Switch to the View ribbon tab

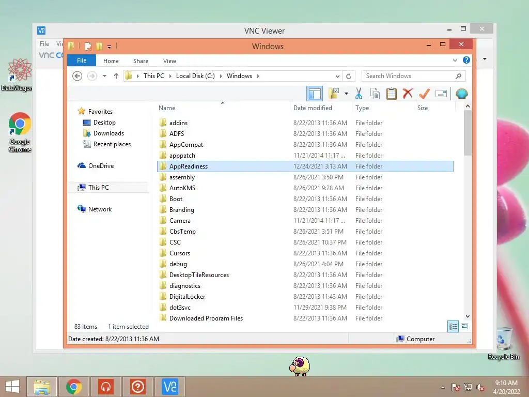point(169,61)
